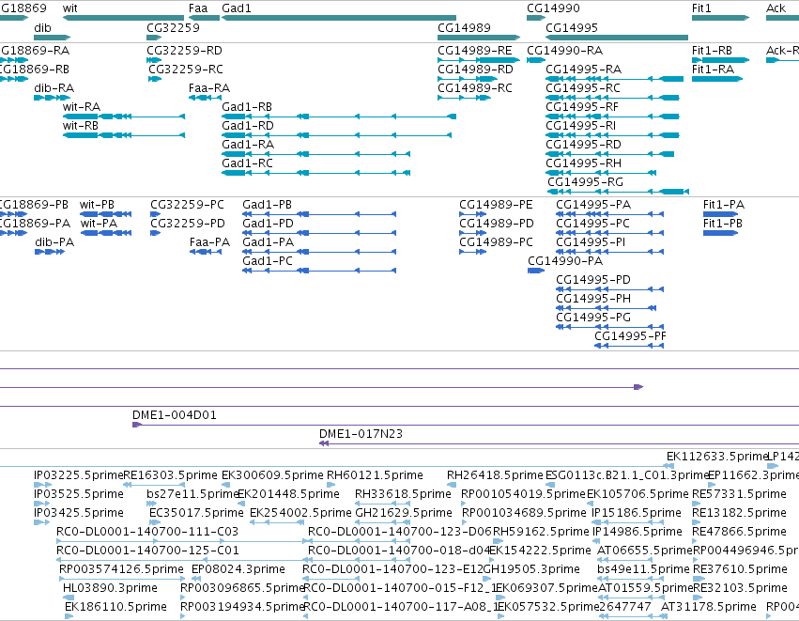Select CG14989 gene feature
The height and width of the screenshot is (621, 799).
point(479,38)
